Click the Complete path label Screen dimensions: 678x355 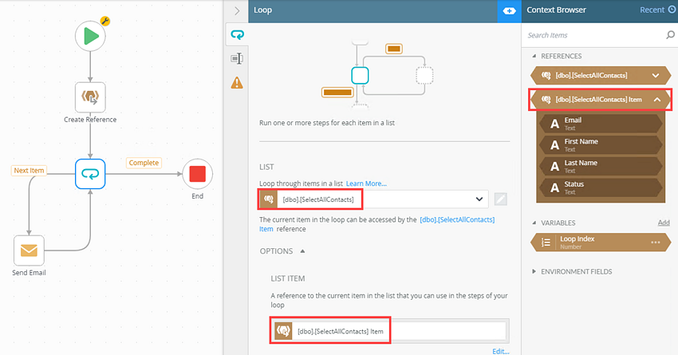144,163
